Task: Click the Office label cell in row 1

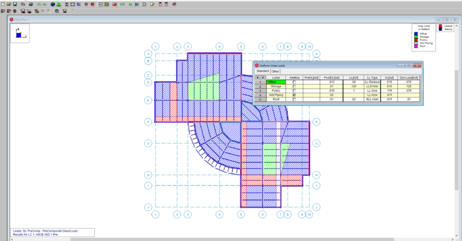Action: [x=275, y=82]
